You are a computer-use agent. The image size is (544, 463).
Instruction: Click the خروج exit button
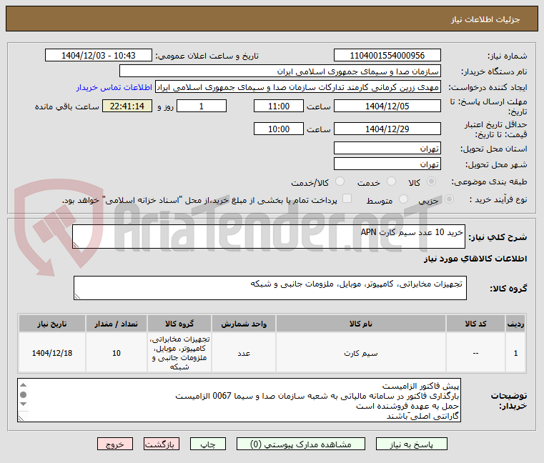coord(115,444)
